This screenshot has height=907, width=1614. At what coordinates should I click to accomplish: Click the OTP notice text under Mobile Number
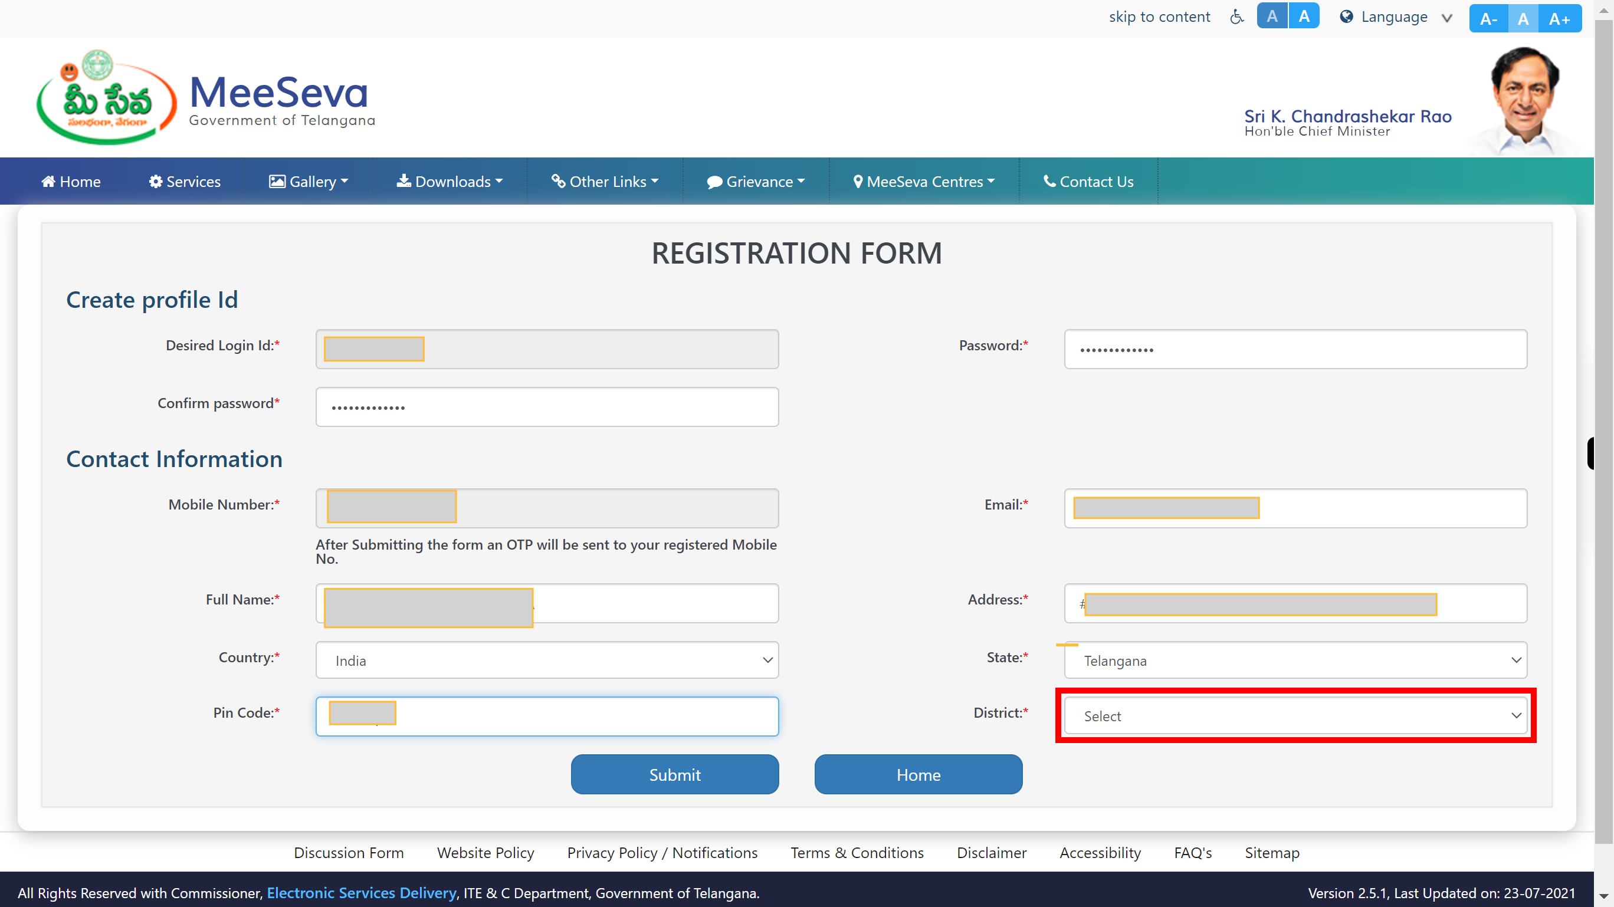[x=546, y=552]
